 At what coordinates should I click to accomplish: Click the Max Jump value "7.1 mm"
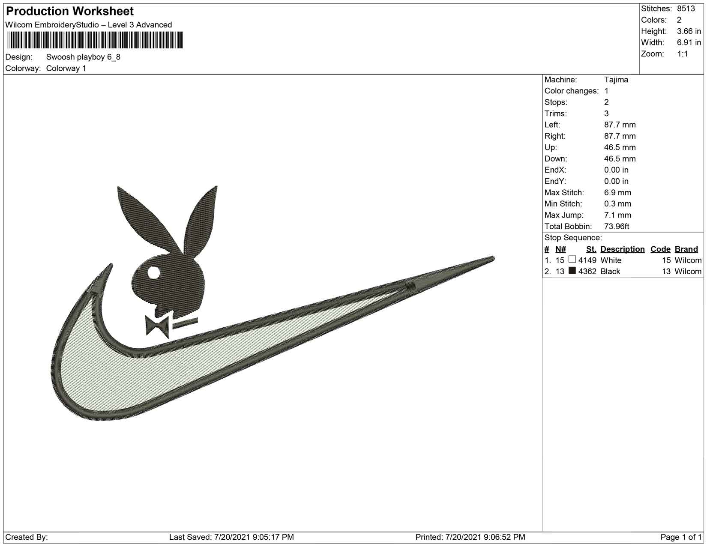618,215
